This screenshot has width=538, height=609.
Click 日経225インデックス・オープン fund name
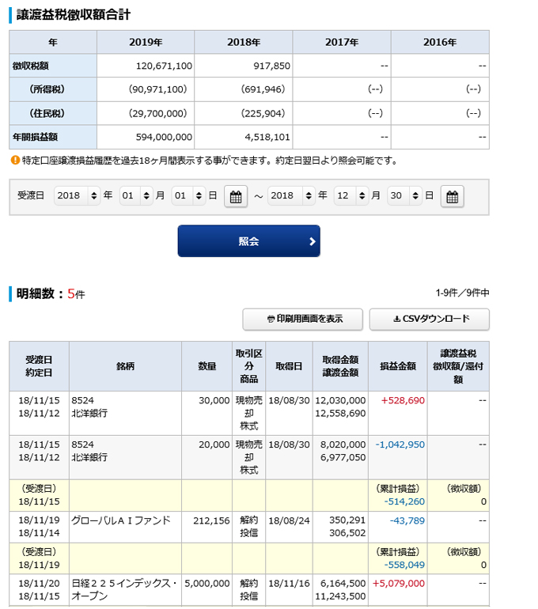pos(124,590)
